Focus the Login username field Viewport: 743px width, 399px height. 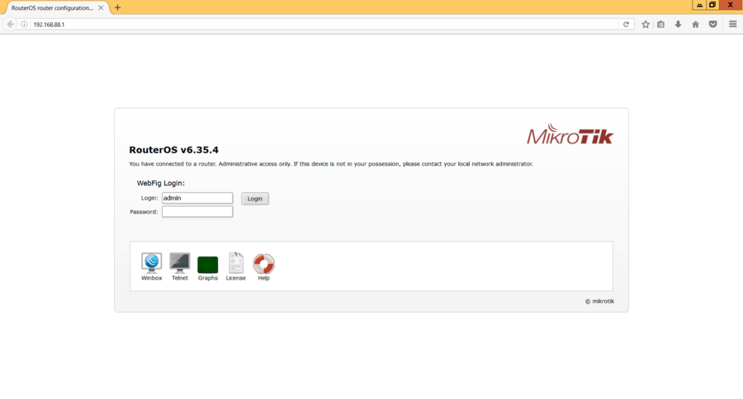point(197,198)
